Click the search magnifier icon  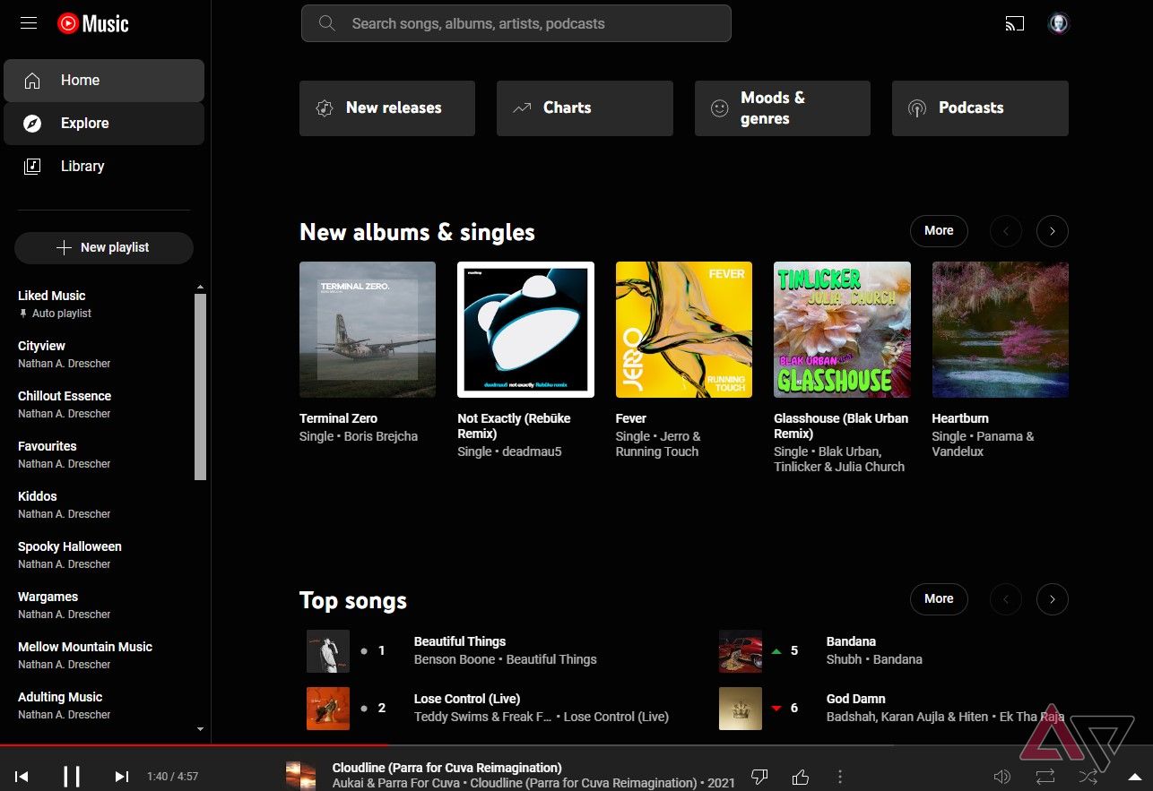[x=327, y=23]
